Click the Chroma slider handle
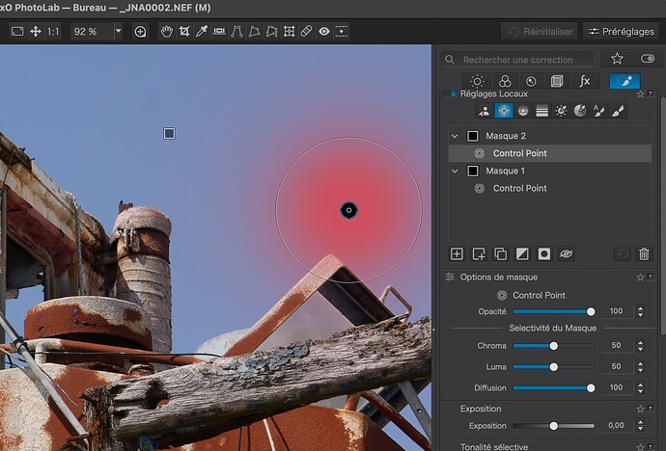This screenshot has height=451, width=666. point(554,345)
